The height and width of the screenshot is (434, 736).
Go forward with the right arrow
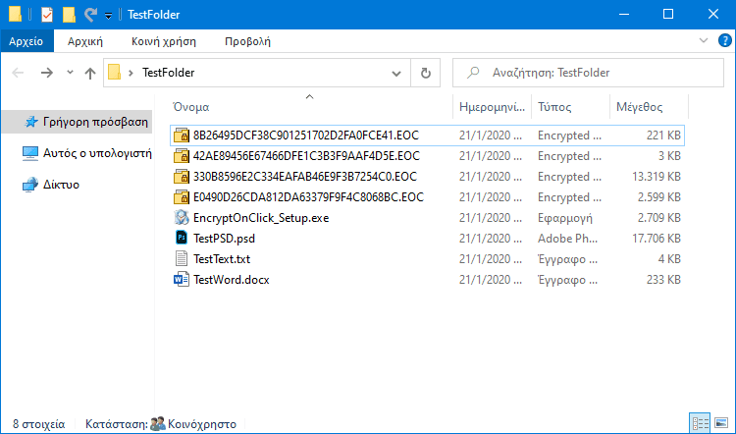point(46,73)
